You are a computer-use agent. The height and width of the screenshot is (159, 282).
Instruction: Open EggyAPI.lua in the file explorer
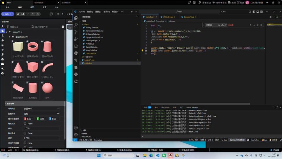89,60
